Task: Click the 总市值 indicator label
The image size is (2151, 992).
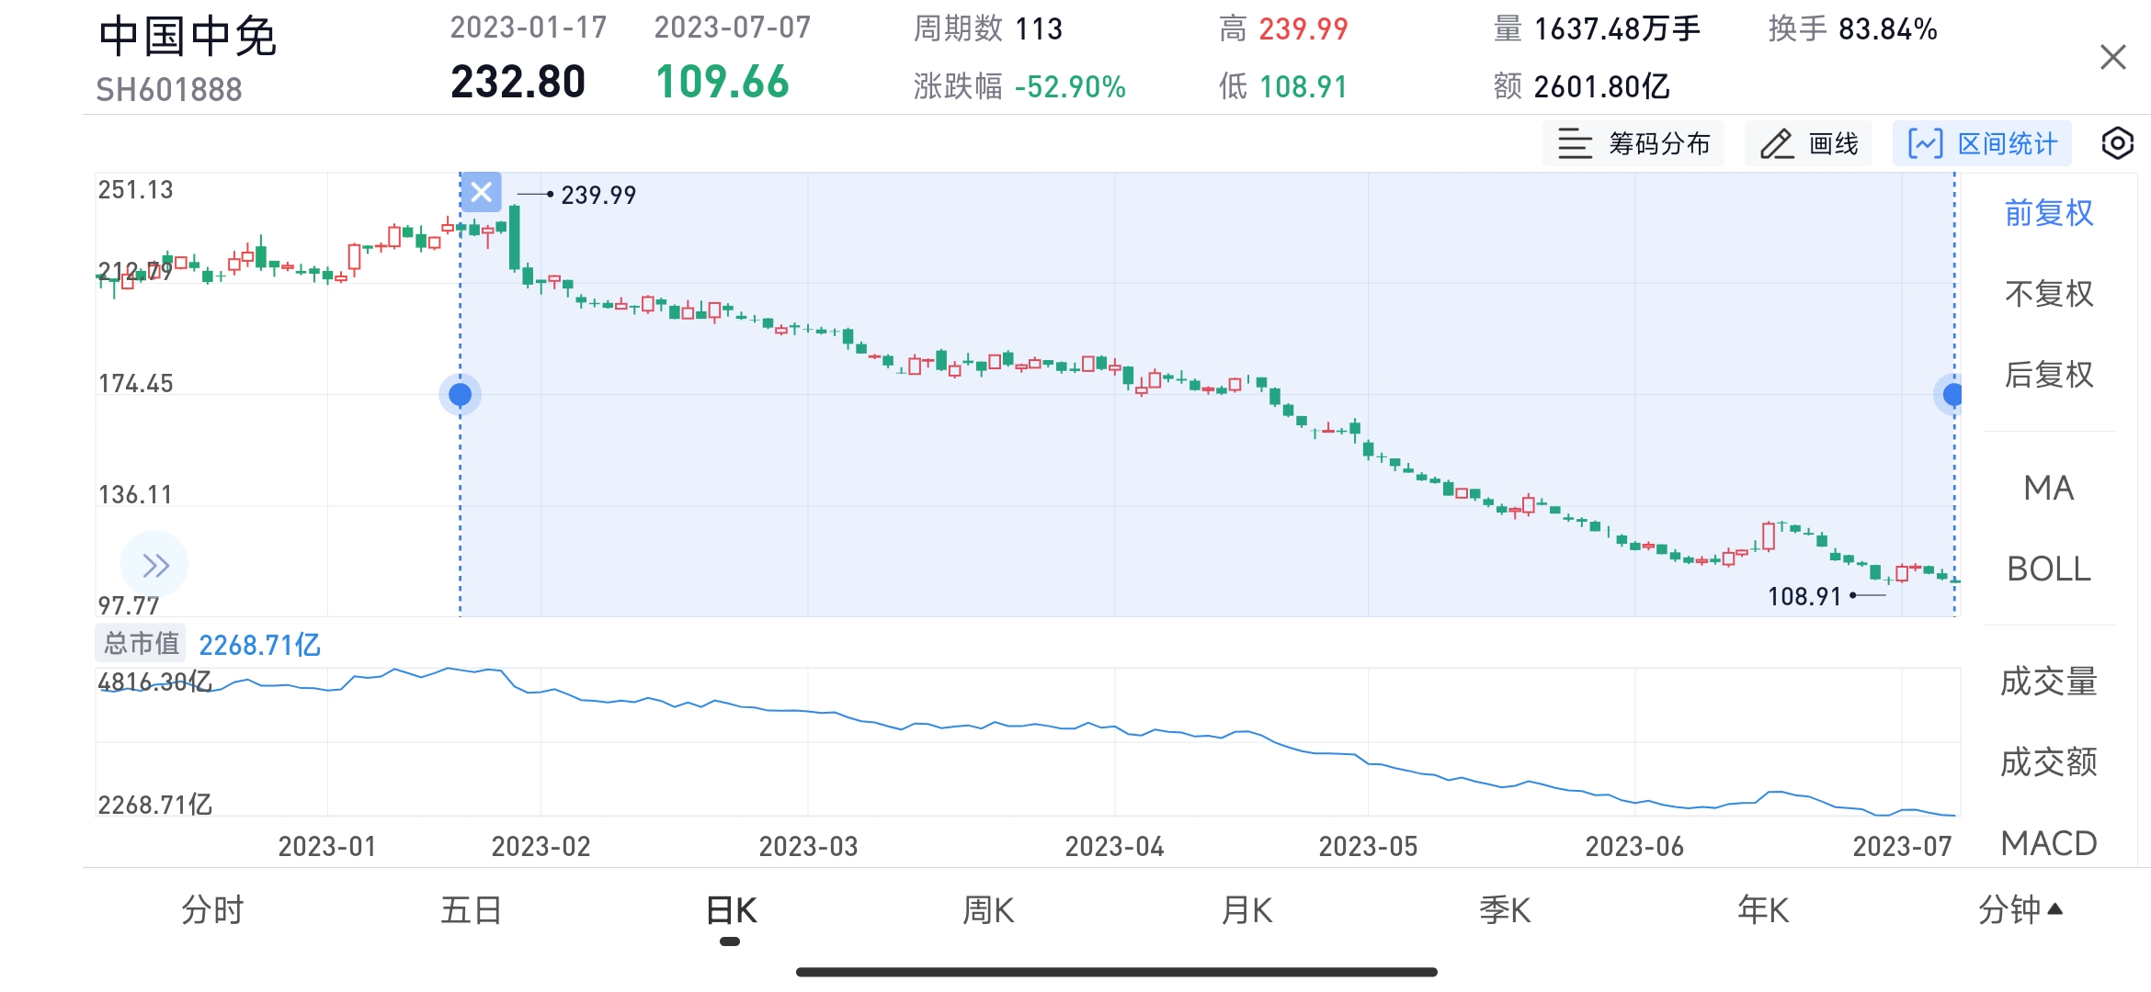Action: point(141,644)
